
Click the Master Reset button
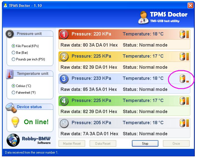tap(72, 144)
